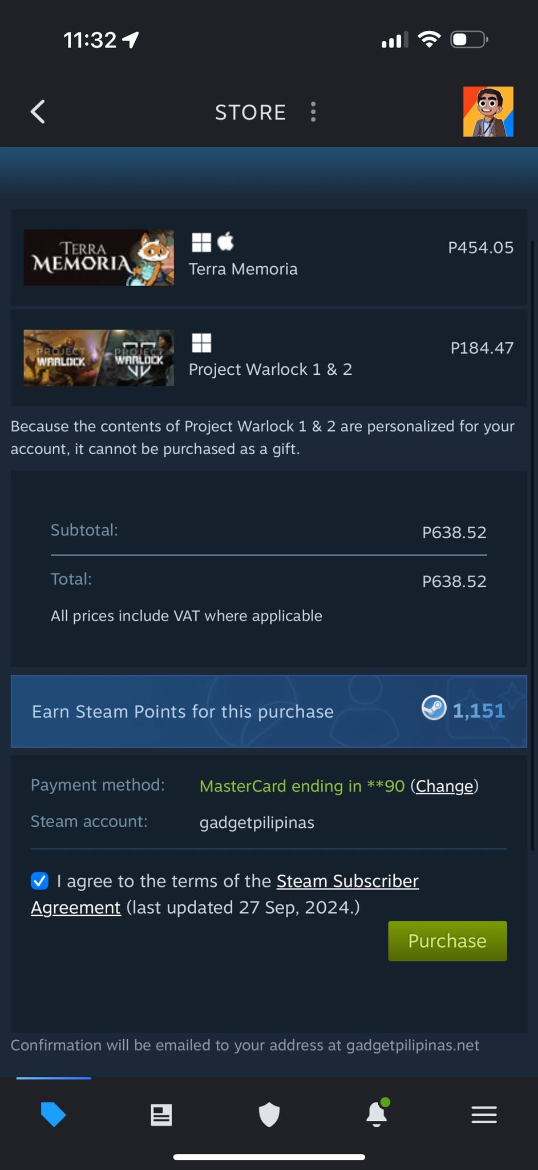Viewport: 538px width, 1170px height.
Task: Click the Terra Memoria banner image
Action: (x=98, y=257)
